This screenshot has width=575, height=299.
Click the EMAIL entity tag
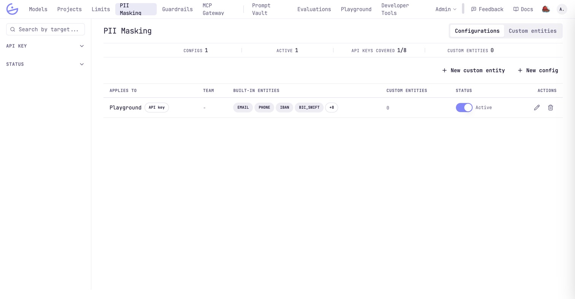(x=243, y=108)
